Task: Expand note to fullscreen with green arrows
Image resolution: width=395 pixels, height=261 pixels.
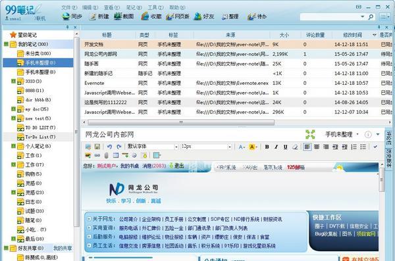Action: point(310,134)
